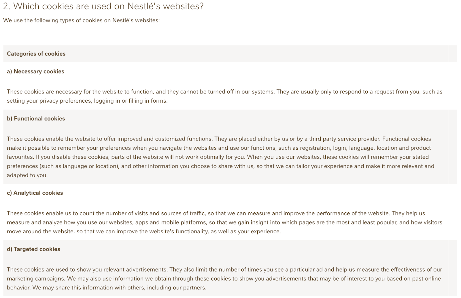Select the 'c) Analytical cookies' heading

point(35,193)
